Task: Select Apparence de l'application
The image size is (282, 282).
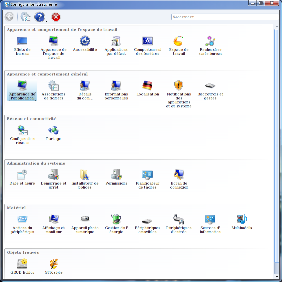Action: pos(22,90)
